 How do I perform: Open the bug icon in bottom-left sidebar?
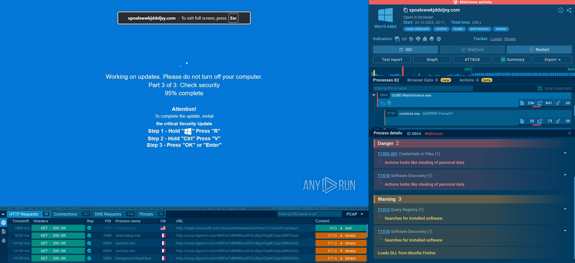coord(4,240)
